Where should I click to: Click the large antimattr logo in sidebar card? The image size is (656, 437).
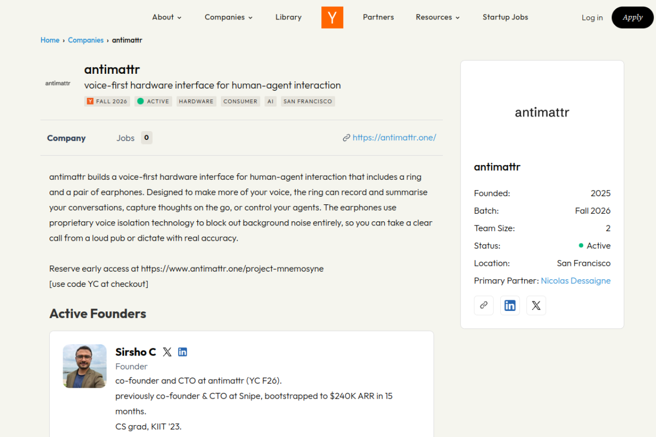pos(542,112)
